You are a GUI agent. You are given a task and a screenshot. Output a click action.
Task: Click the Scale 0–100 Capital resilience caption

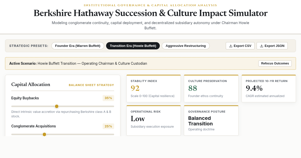point(153,96)
